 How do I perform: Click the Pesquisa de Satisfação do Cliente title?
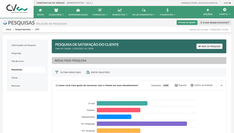87,44
